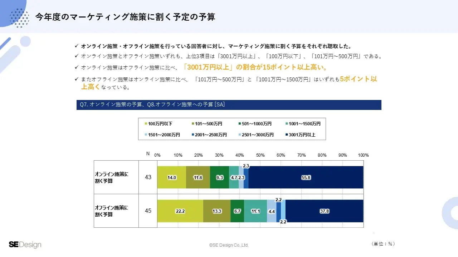
Task: Click the オンライン施策に割く予算 row label
Action: pos(111,177)
